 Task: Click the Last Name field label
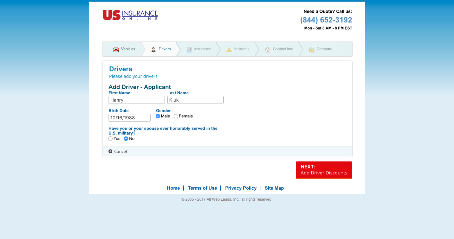pos(178,93)
